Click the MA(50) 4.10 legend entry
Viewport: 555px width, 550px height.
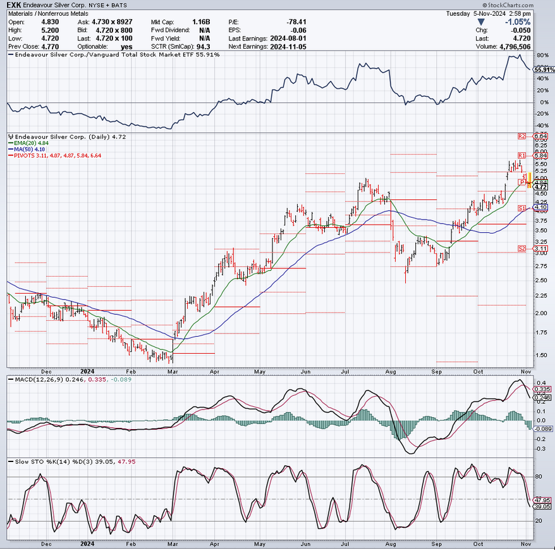pyautogui.click(x=27, y=149)
